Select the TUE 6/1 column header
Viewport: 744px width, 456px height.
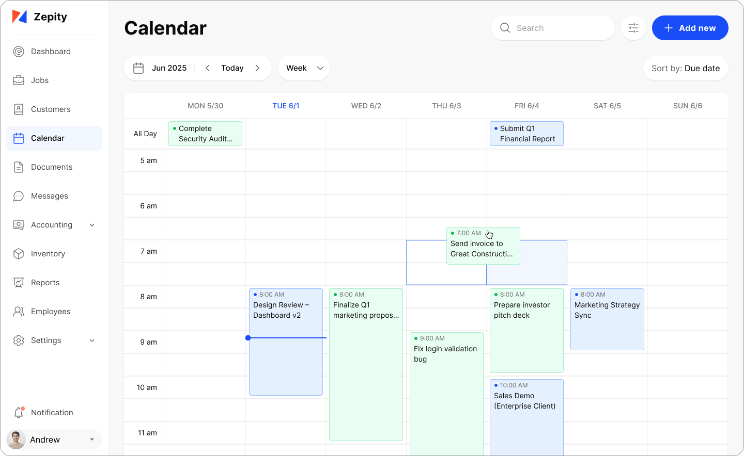(286, 106)
